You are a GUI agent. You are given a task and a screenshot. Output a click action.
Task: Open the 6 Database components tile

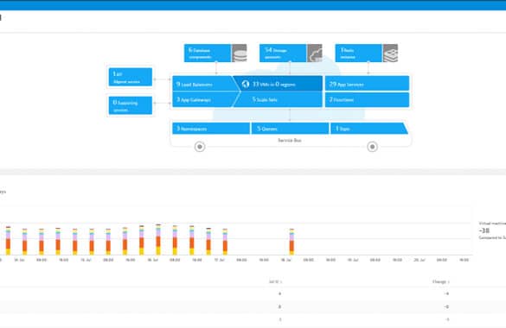[208, 54]
